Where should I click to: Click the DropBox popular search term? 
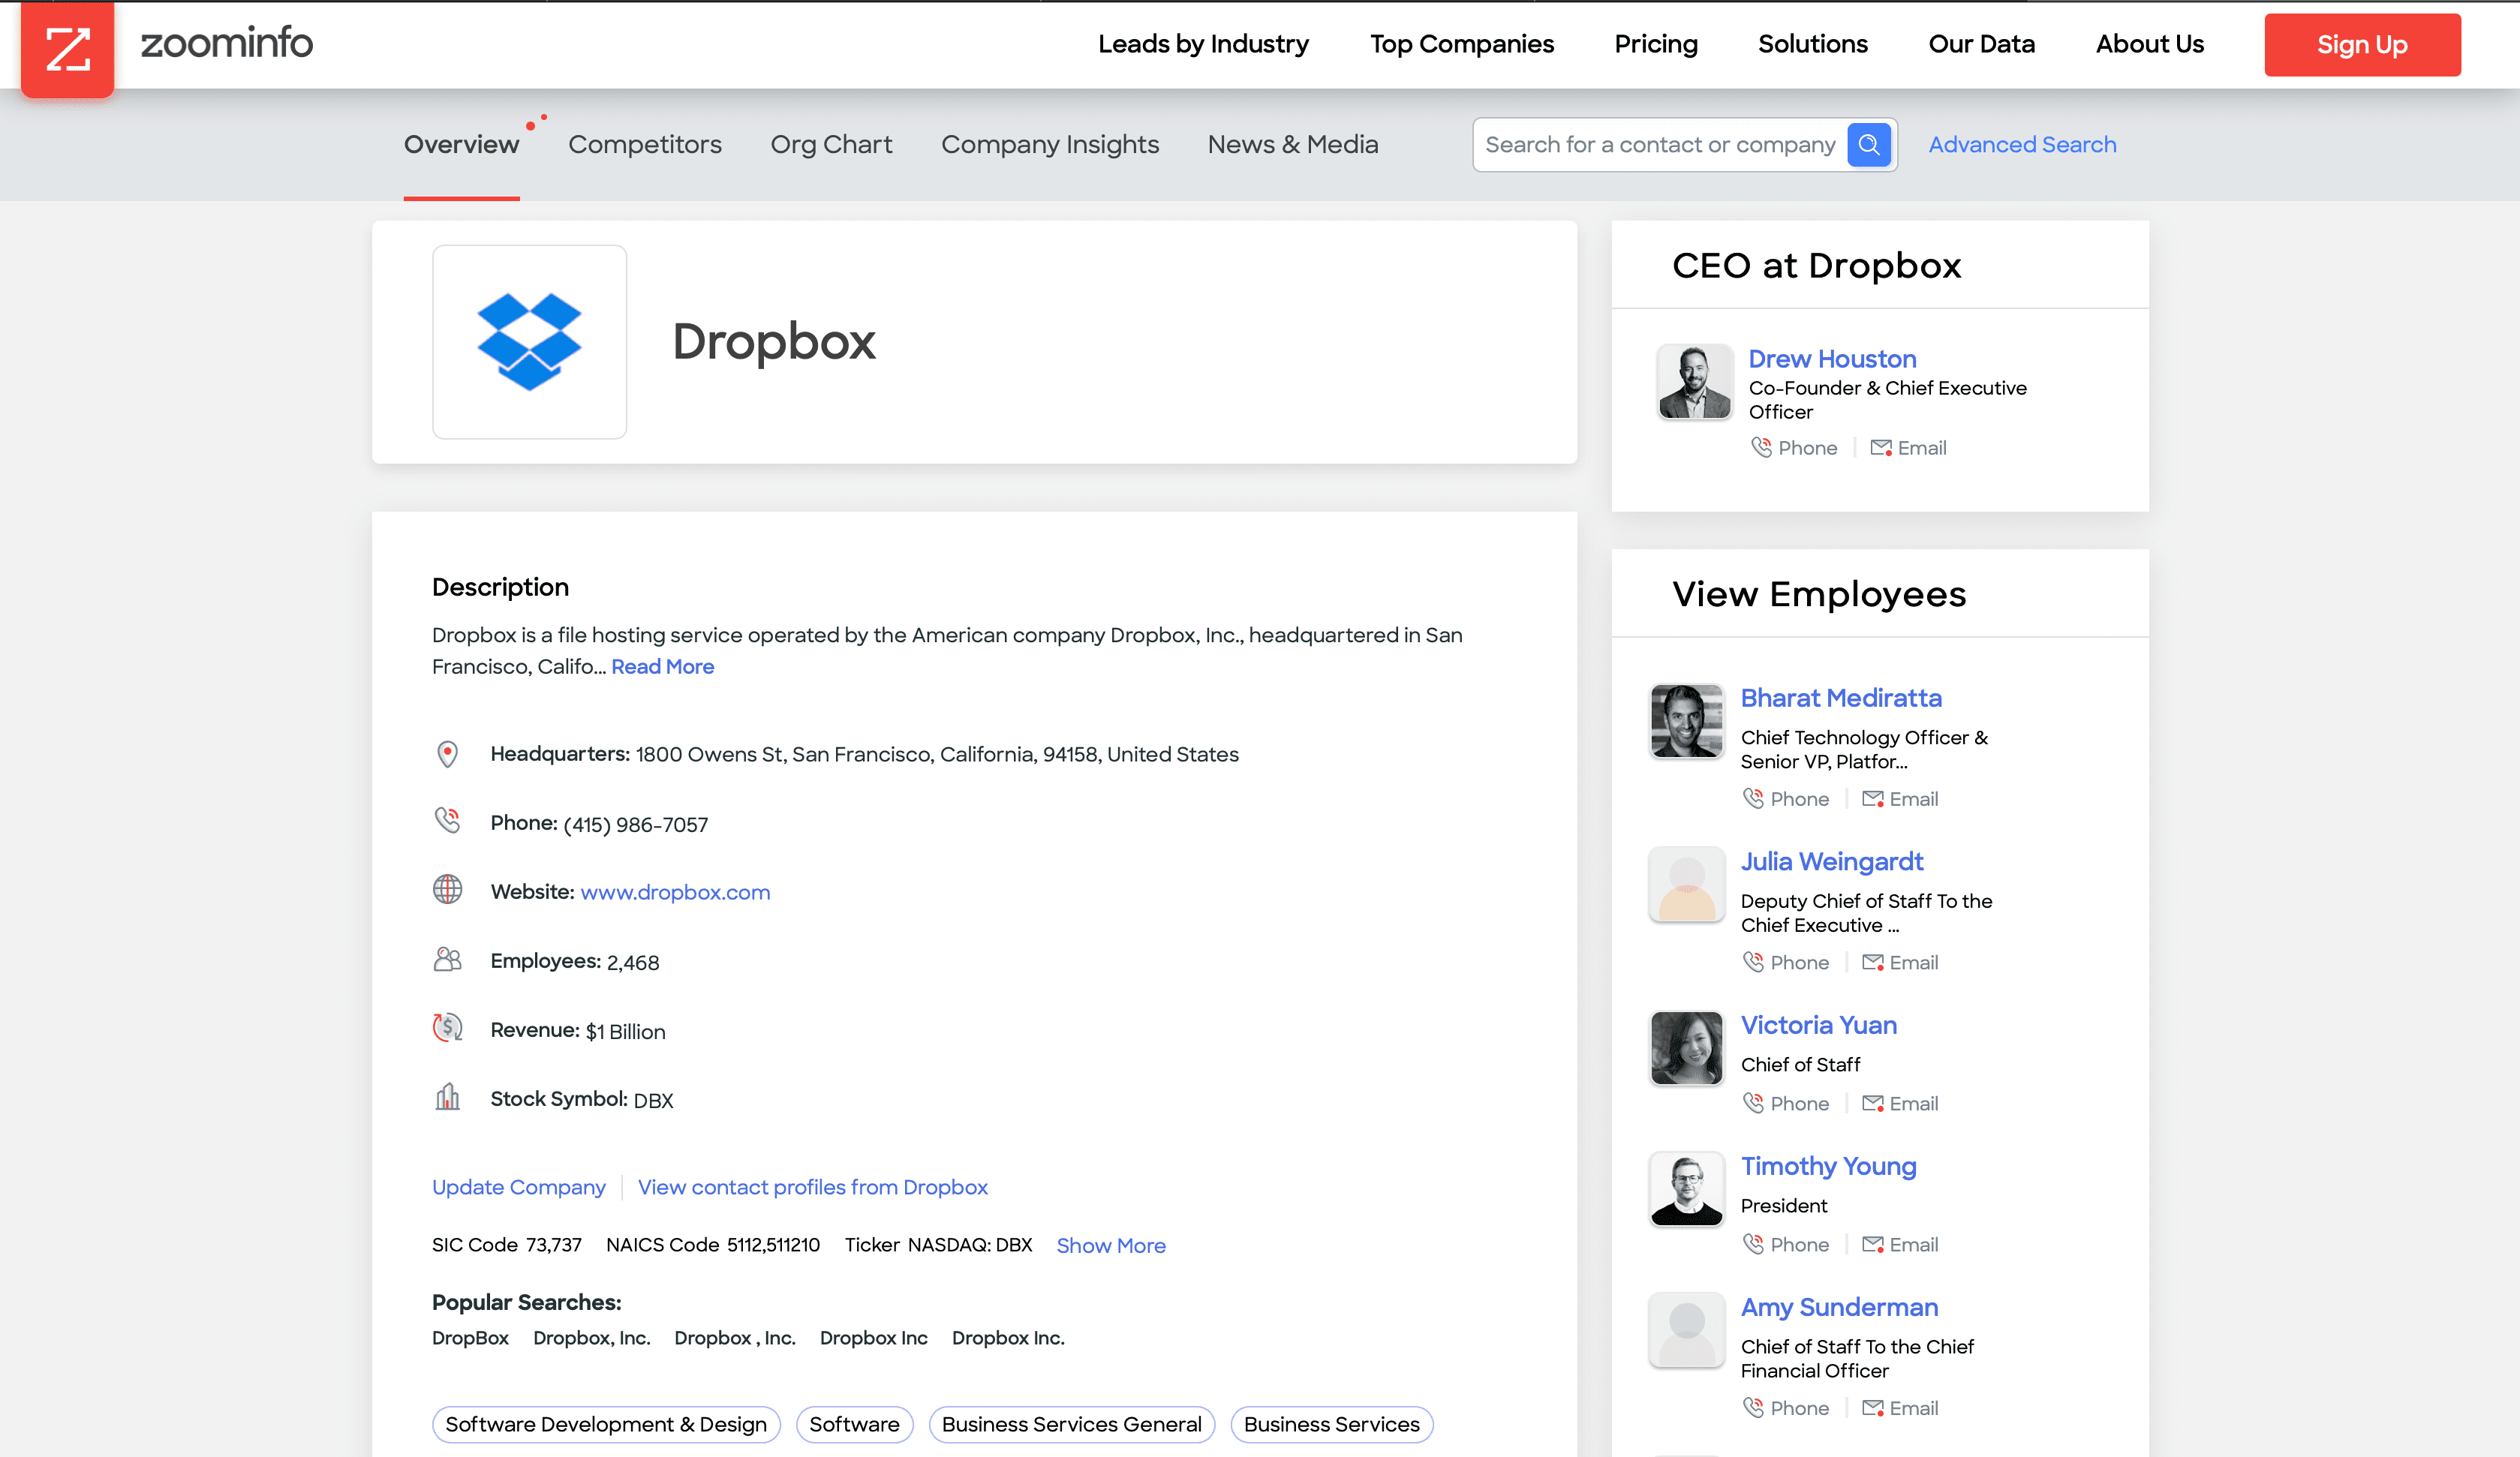click(x=470, y=1338)
